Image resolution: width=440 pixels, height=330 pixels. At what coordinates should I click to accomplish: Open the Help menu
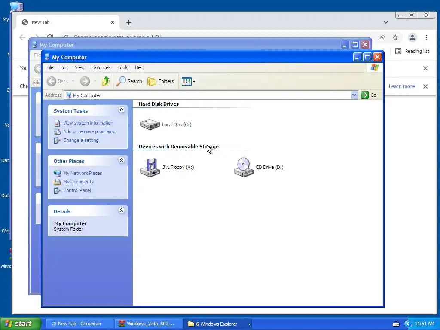[x=139, y=67]
